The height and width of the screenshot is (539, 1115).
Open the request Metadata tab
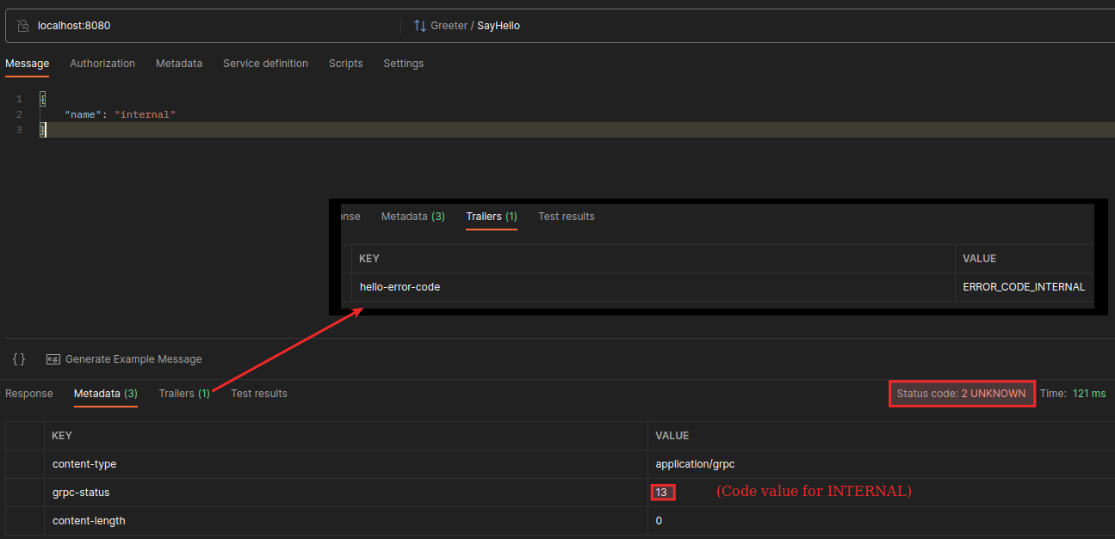(x=179, y=64)
